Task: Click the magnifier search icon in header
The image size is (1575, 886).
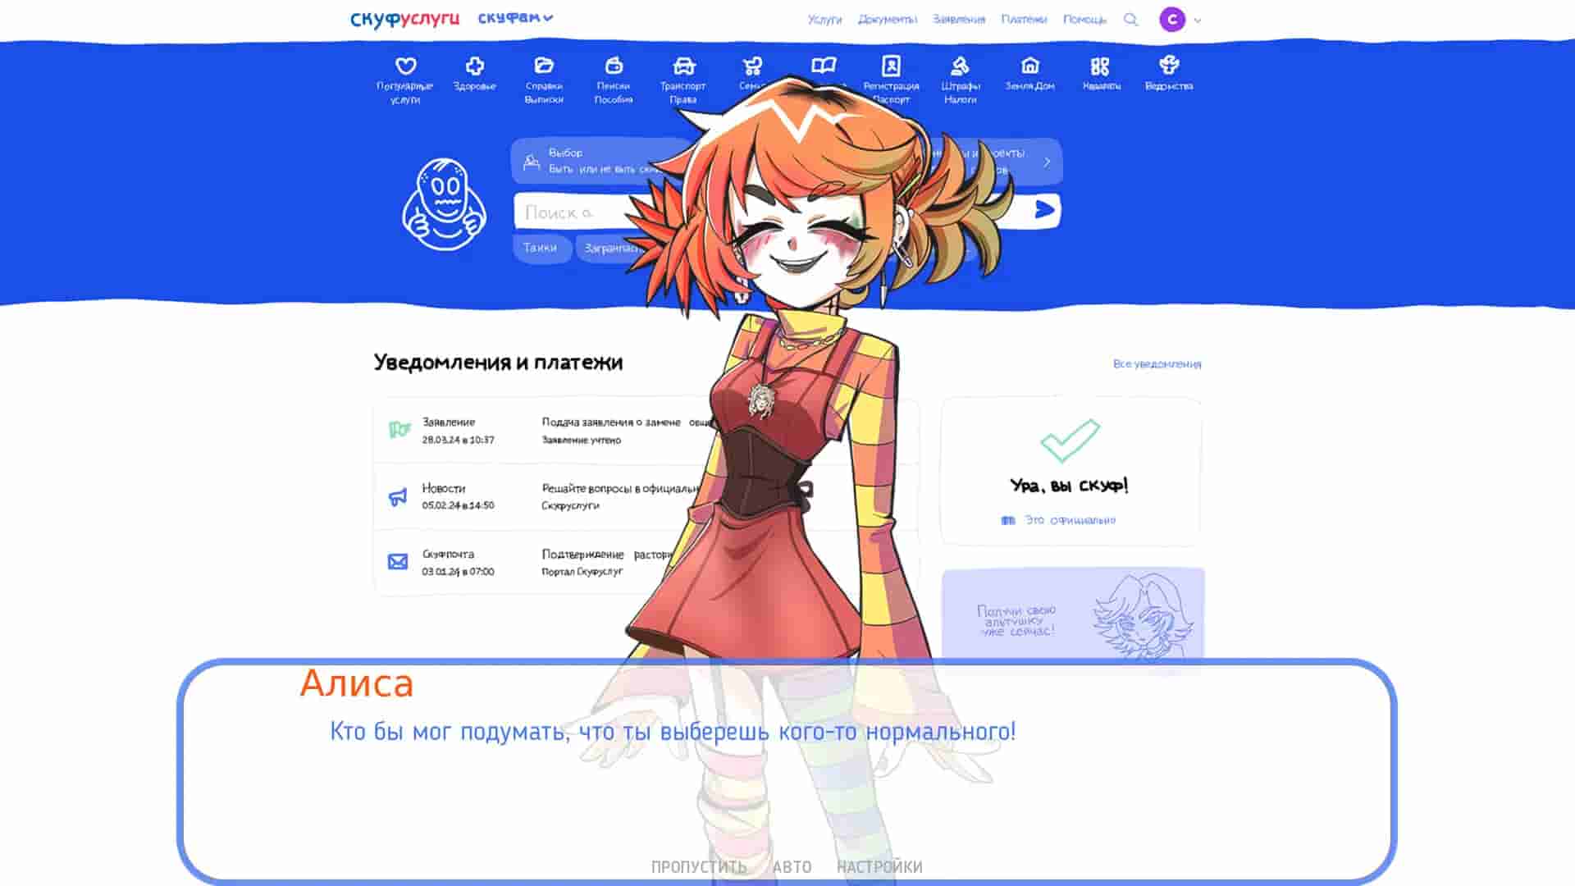Action: [1130, 20]
